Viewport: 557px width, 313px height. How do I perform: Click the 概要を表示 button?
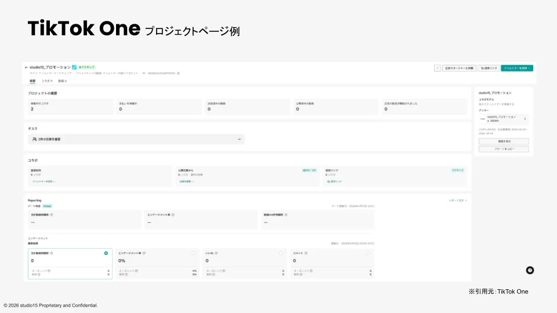tap(504, 141)
